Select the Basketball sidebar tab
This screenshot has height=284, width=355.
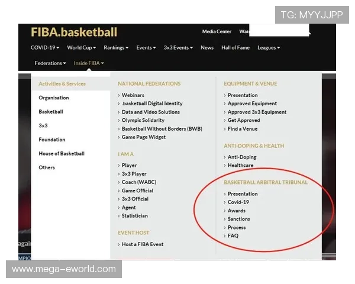point(51,112)
